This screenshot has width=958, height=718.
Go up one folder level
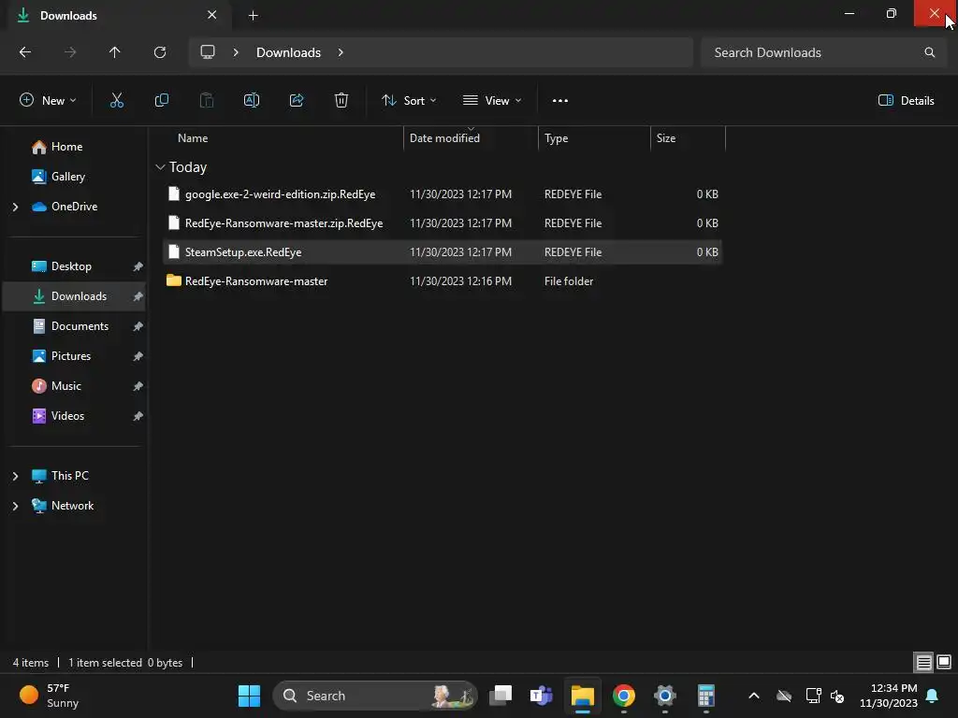coord(115,52)
